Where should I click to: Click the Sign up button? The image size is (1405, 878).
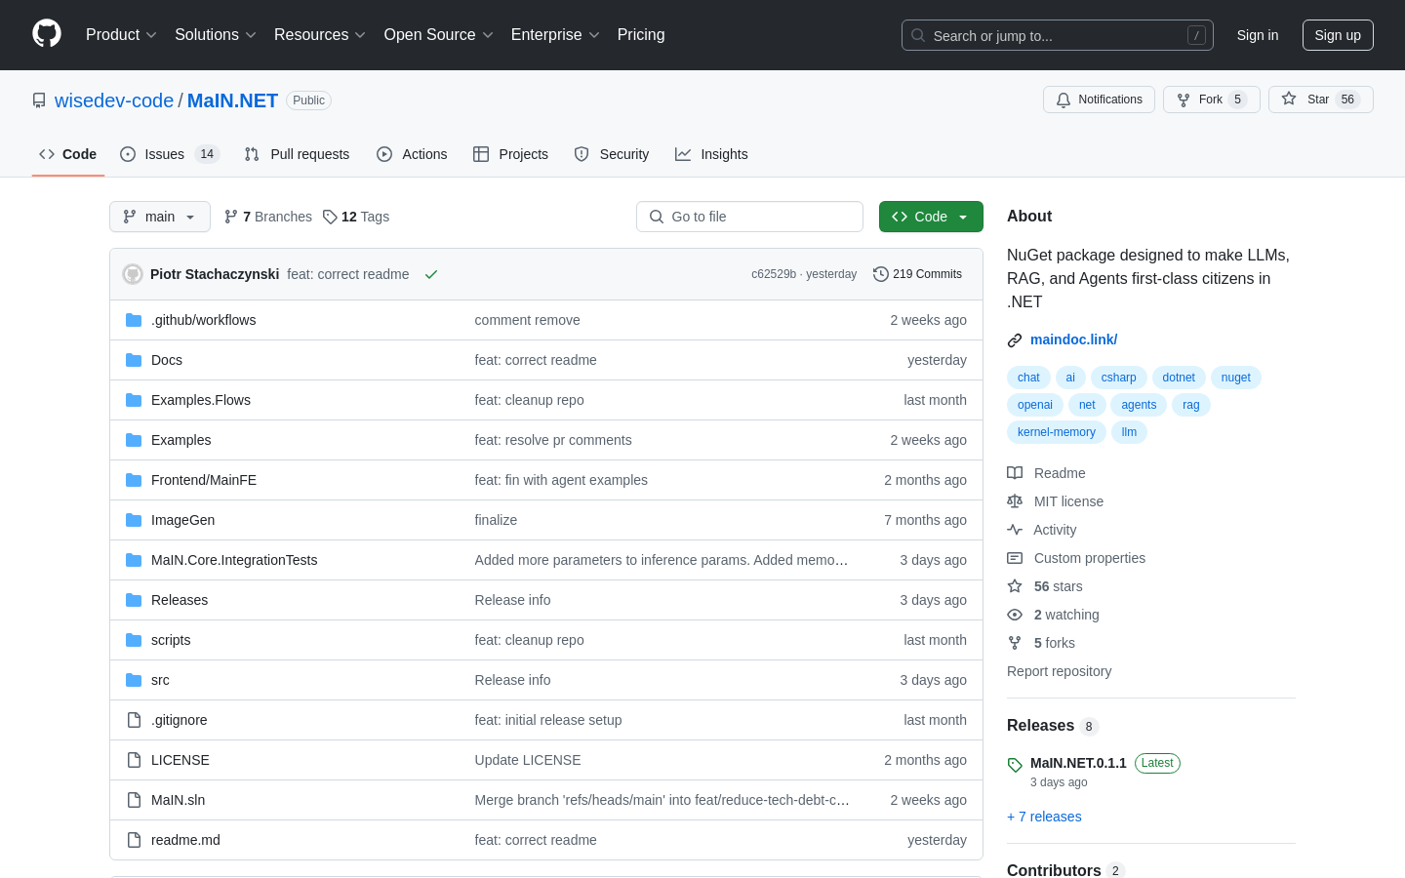tap(1338, 35)
